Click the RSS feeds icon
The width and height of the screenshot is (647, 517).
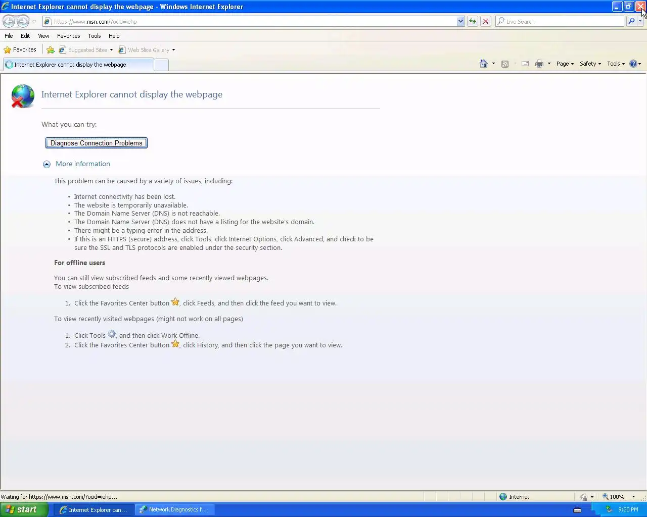504,64
